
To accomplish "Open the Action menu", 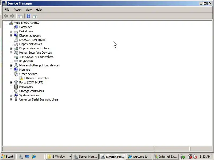I will pyautogui.click(x=17, y=10).
